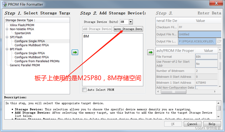The height and width of the screenshot is (132, 225).
Task: Click the horizontal scrollbar thumb in properties
Action: click(x=173, y=91)
